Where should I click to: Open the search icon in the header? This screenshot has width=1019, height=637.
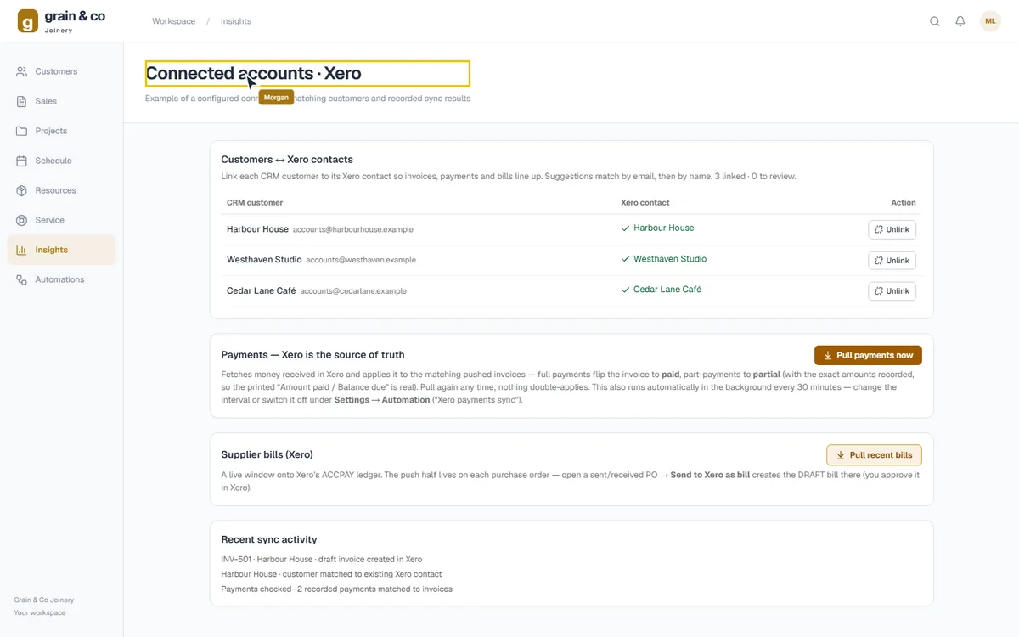[x=935, y=21]
